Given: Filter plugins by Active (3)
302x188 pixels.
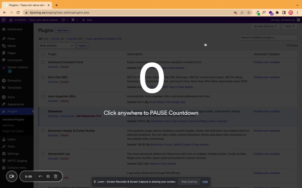Looking at the screenshot, I should pos(57,39).
